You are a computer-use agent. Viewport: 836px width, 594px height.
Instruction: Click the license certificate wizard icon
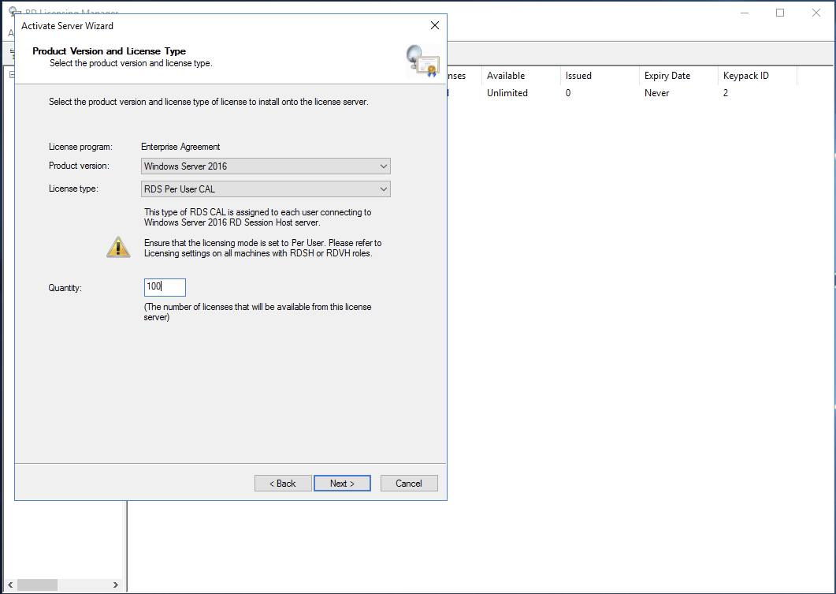[x=423, y=61]
